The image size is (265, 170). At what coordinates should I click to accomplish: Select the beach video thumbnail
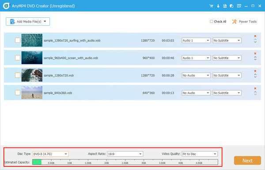tap(32, 93)
